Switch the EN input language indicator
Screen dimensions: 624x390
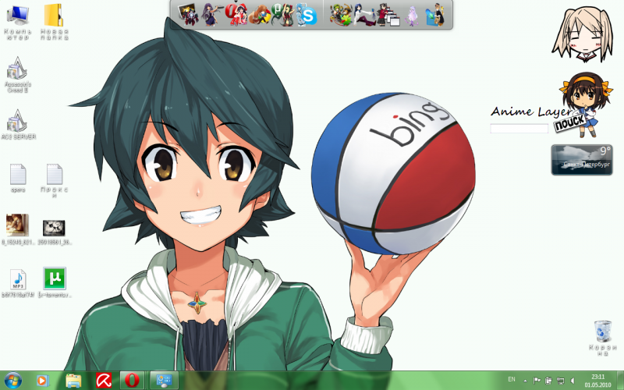click(x=512, y=380)
